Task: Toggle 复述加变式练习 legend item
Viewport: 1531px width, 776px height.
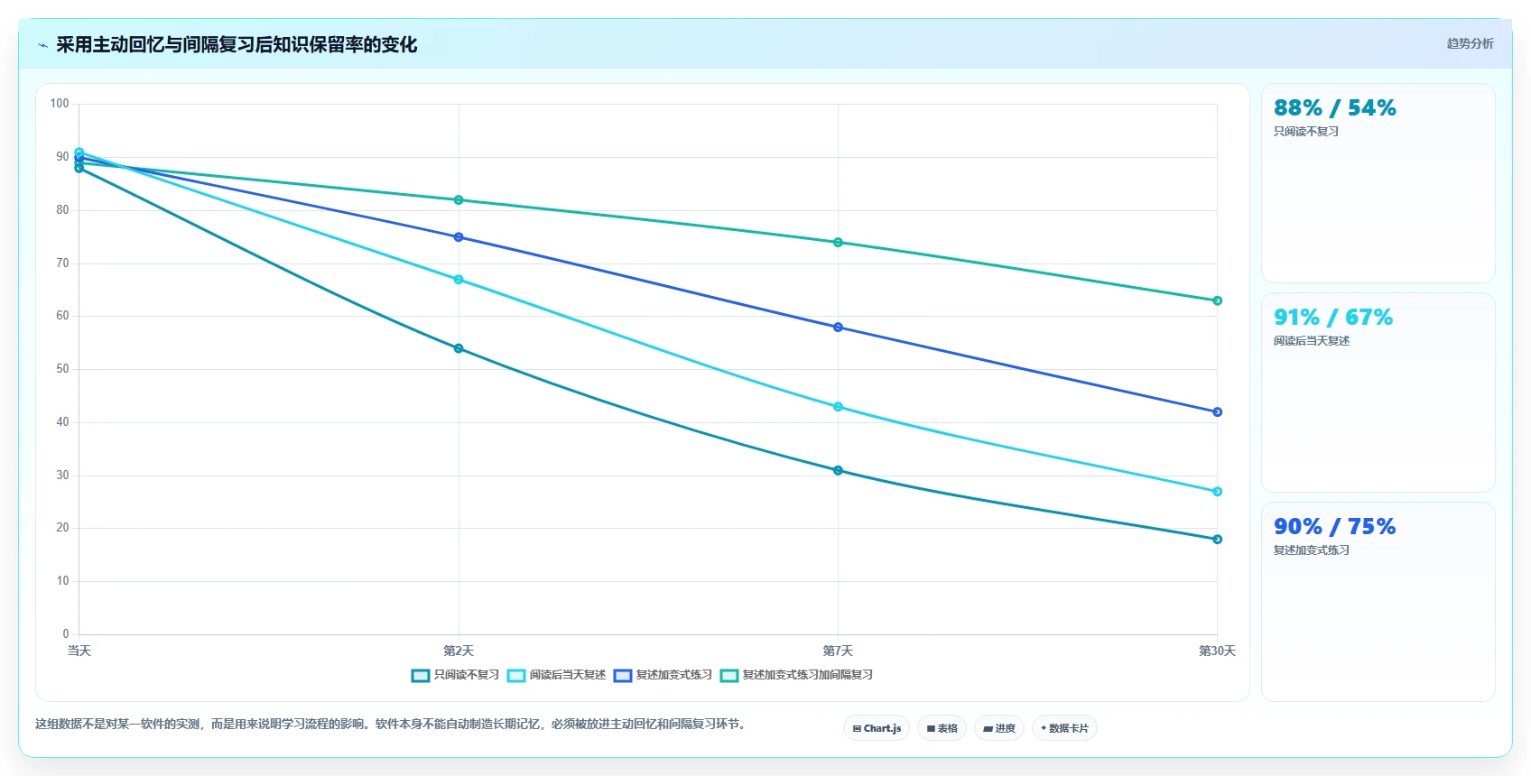Action: tap(663, 675)
